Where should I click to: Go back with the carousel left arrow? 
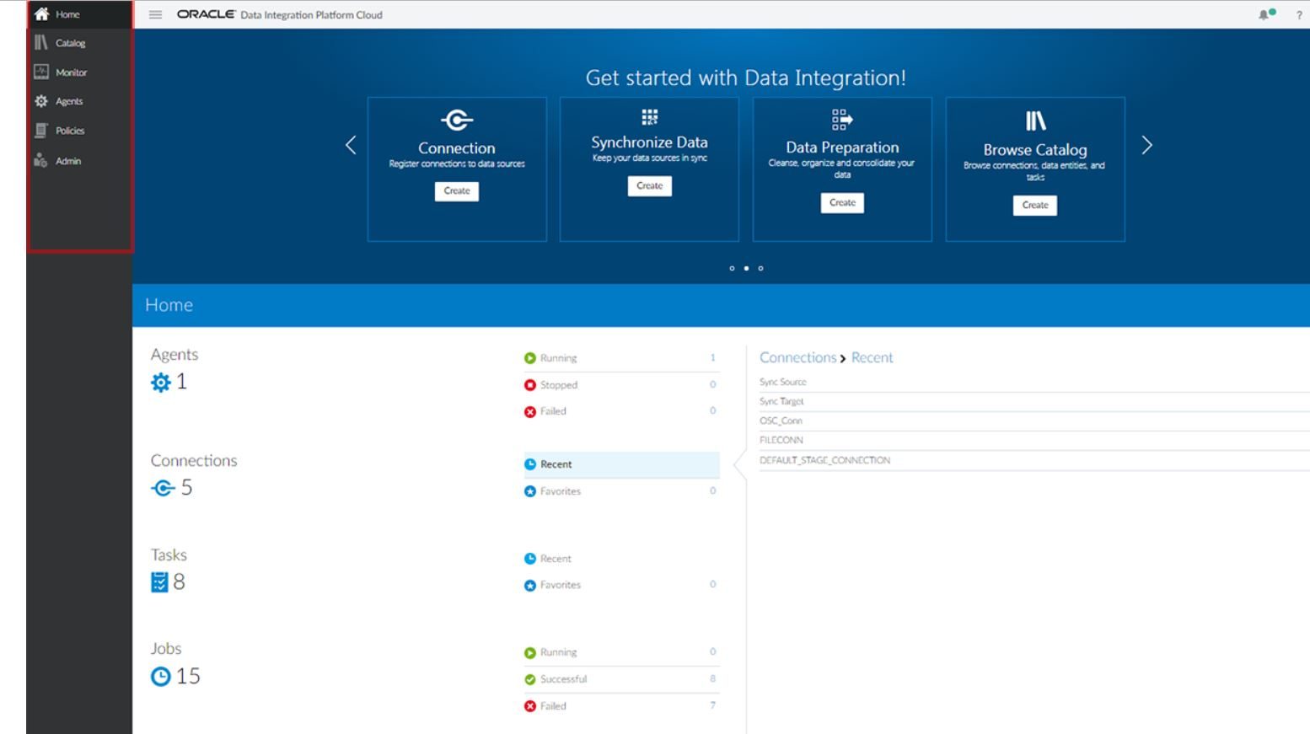(351, 146)
